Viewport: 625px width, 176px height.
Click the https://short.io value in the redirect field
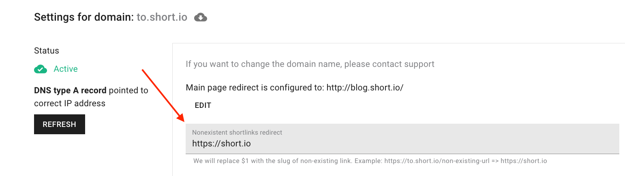(221, 144)
